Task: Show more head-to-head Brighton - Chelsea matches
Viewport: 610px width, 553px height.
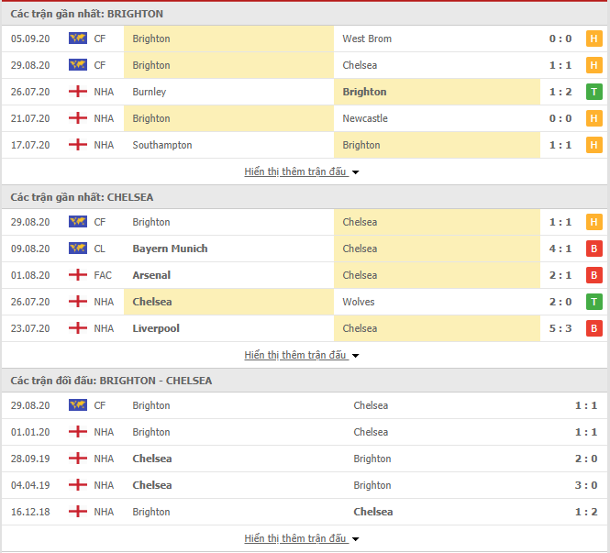Action: pyautogui.click(x=302, y=538)
